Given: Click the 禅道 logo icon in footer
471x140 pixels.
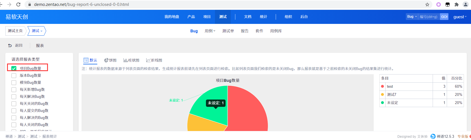Looking at the screenshot, I should point(433,136).
